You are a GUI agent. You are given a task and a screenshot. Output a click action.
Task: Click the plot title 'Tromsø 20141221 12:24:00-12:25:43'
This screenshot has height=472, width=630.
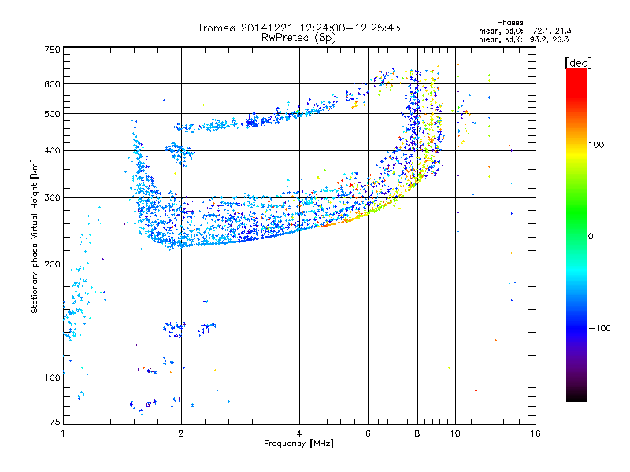(x=298, y=28)
